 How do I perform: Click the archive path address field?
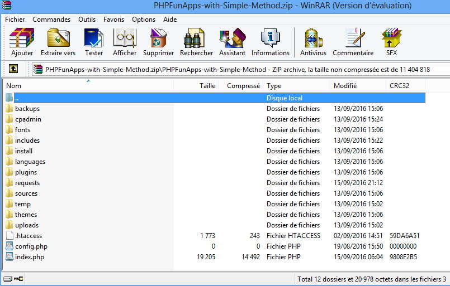tap(240, 69)
